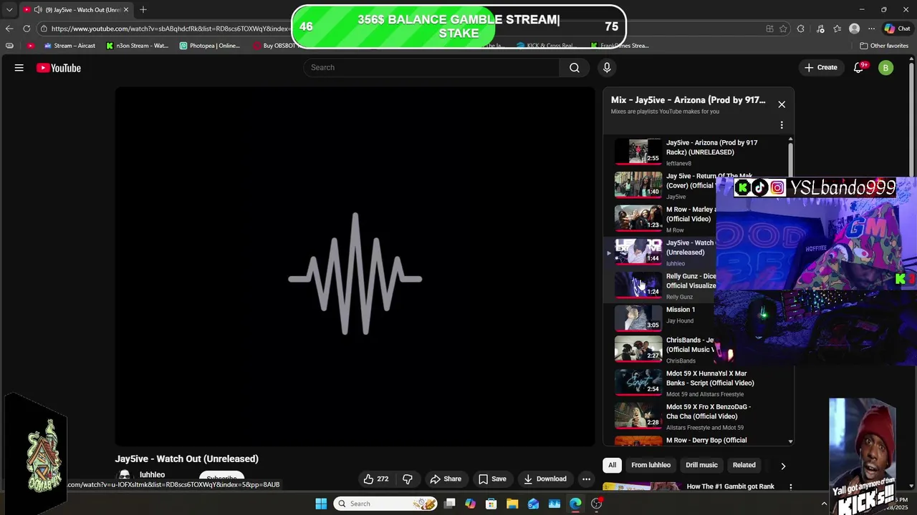Open Outlook from taskbar

point(533,504)
